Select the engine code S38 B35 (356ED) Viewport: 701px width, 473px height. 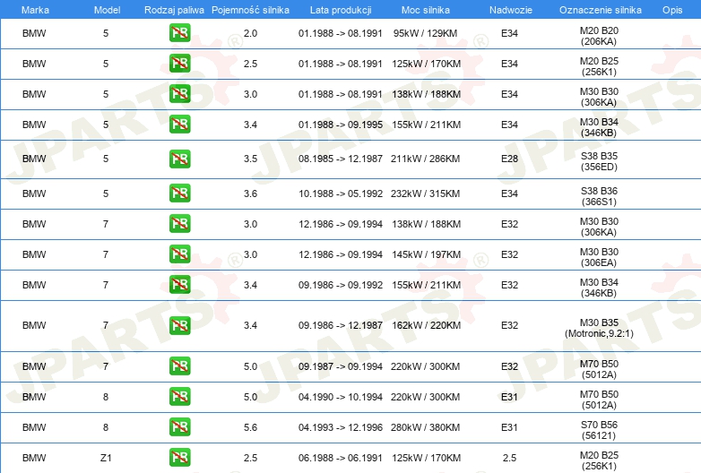point(599,161)
